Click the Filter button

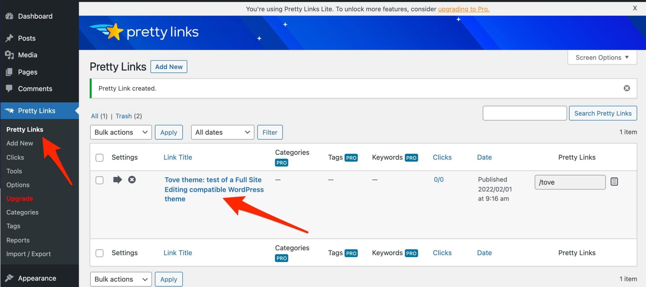[x=270, y=132]
